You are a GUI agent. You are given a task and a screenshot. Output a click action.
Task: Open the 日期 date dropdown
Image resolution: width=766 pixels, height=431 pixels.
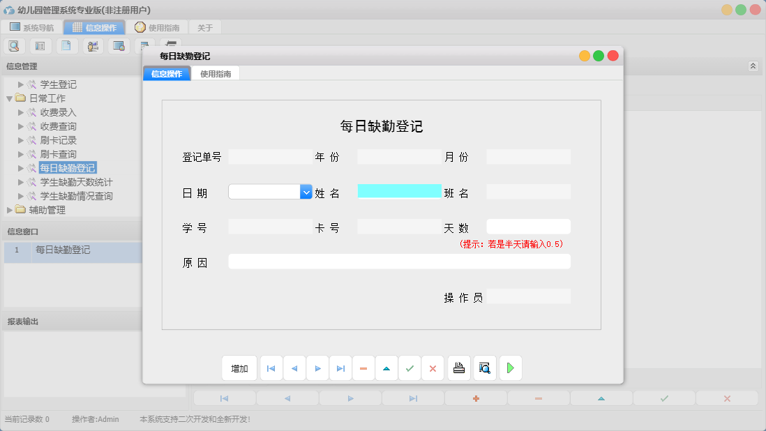(x=305, y=191)
